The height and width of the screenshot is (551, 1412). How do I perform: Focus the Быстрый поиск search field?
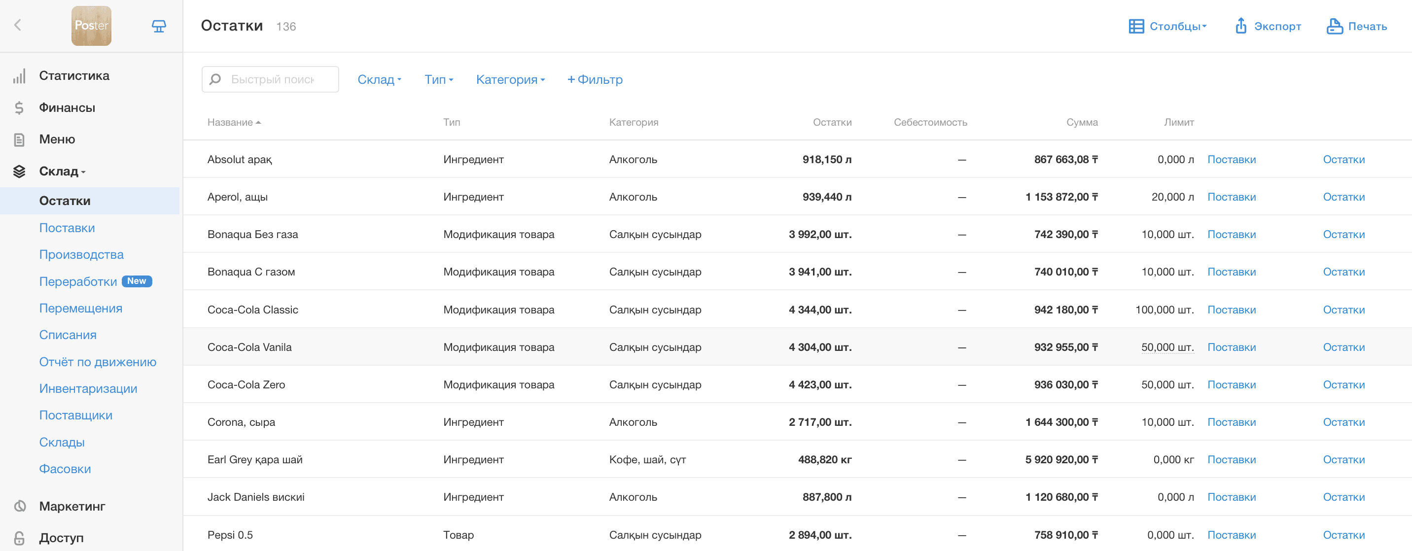[x=270, y=79]
